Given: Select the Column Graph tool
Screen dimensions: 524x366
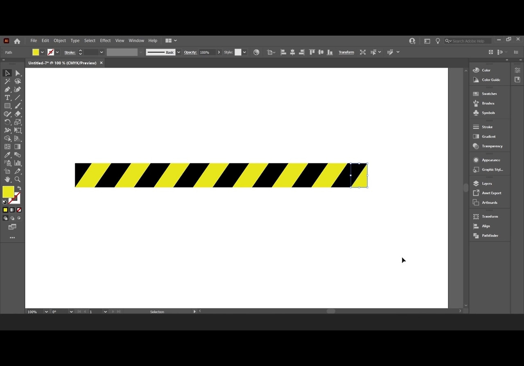Looking at the screenshot, I should pyautogui.click(x=18, y=163).
